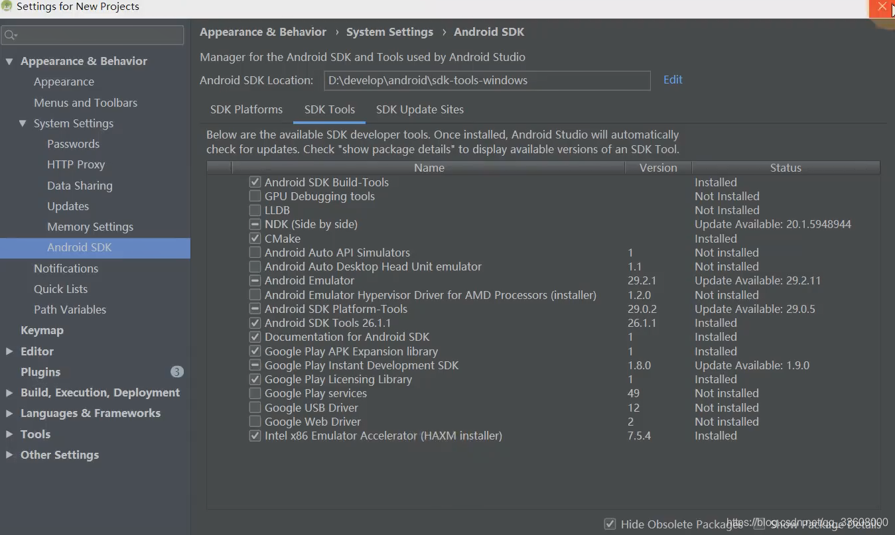Open the Keymap settings
The width and height of the screenshot is (895, 535).
pos(42,330)
